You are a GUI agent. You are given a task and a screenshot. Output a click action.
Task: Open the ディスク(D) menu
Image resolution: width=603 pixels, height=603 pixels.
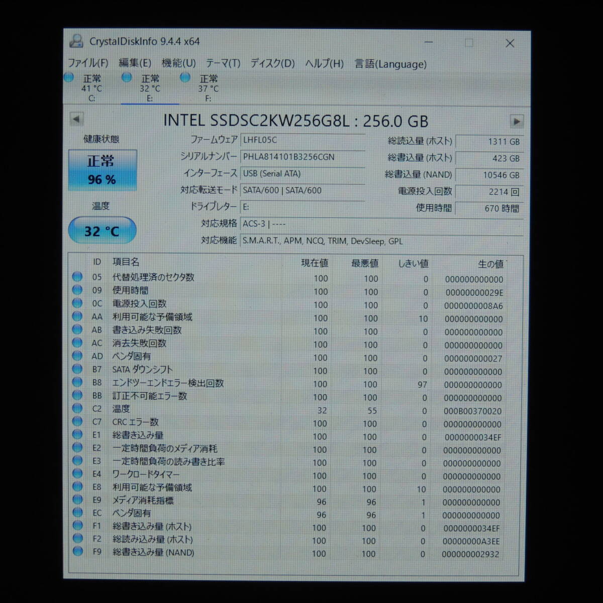(x=272, y=63)
